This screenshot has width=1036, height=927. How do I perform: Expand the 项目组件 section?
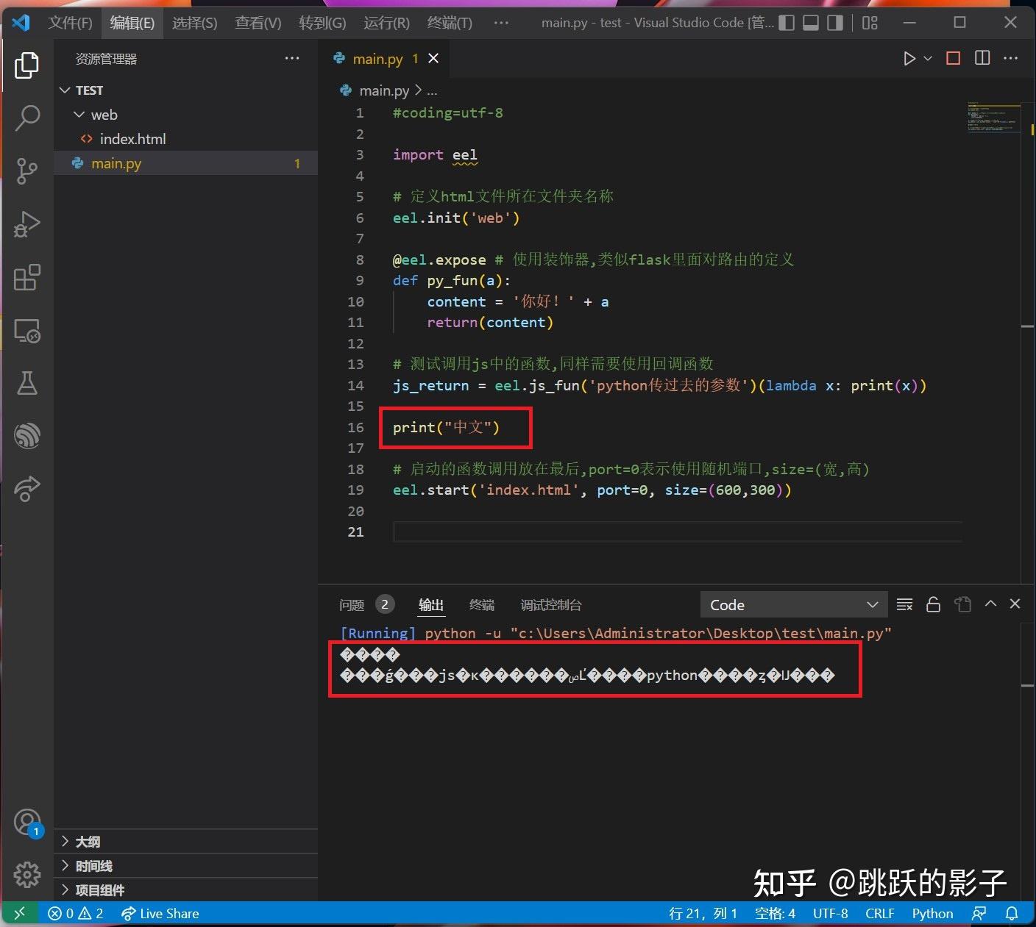point(186,890)
